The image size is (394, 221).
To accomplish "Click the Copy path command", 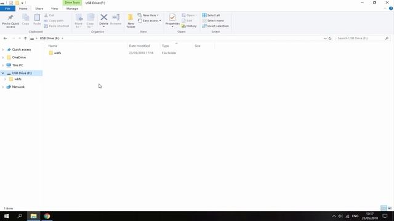I will click(54, 21).
